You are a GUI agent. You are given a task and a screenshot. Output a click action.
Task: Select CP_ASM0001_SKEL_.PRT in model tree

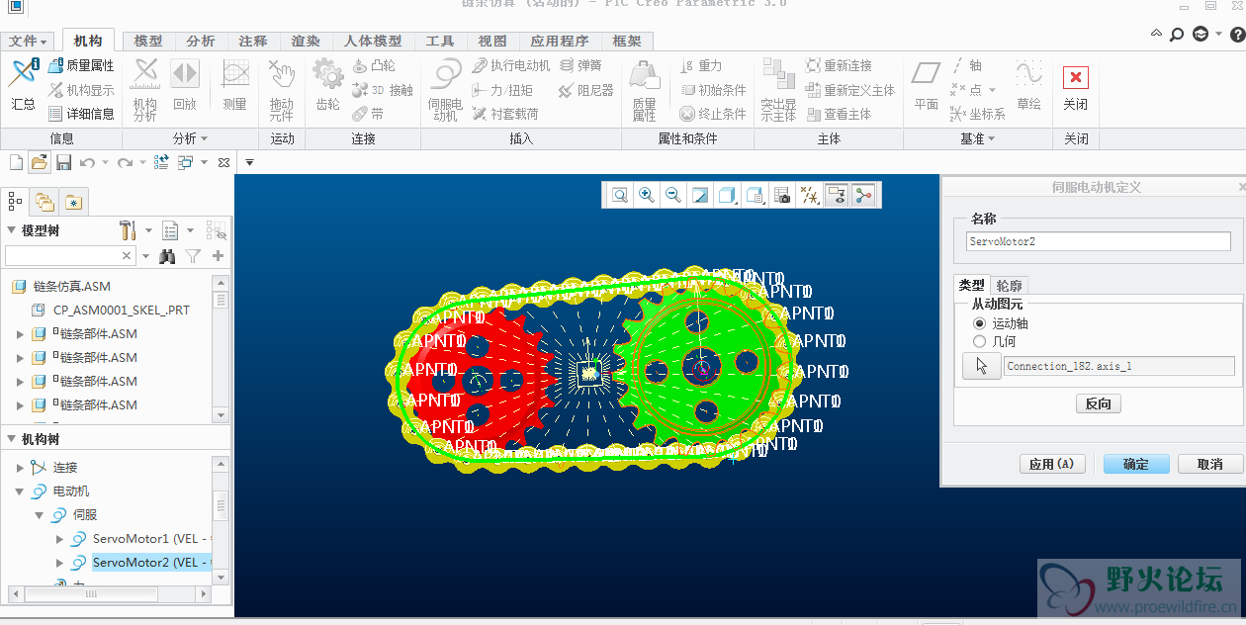pyautogui.click(x=122, y=310)
